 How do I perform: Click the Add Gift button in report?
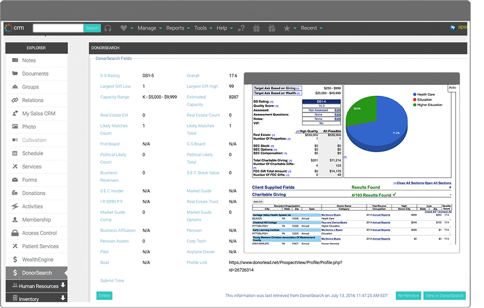tap(258, 202)
